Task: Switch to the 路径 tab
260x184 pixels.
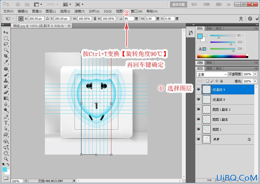Action: 218,68
